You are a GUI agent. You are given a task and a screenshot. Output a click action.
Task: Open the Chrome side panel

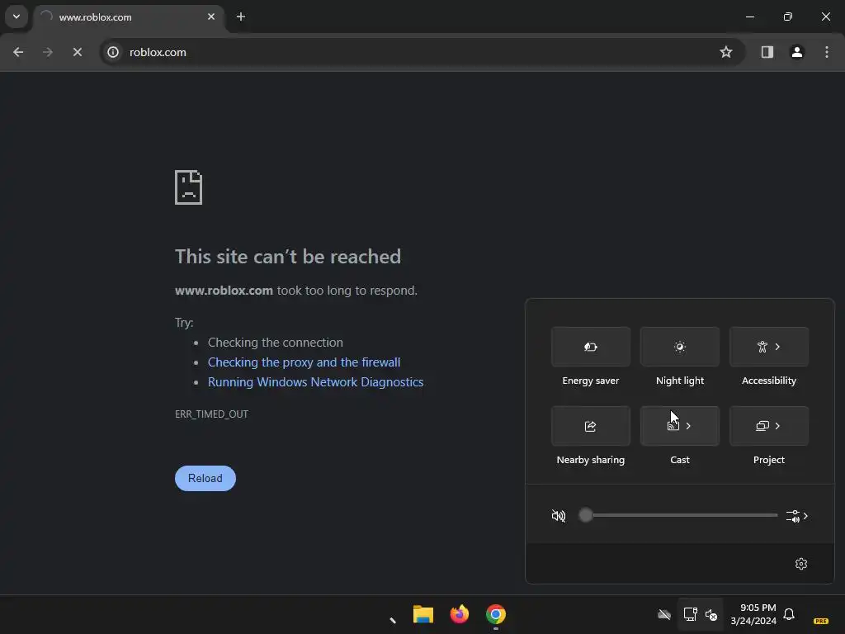pyautogui.click(x=767, y=52)
